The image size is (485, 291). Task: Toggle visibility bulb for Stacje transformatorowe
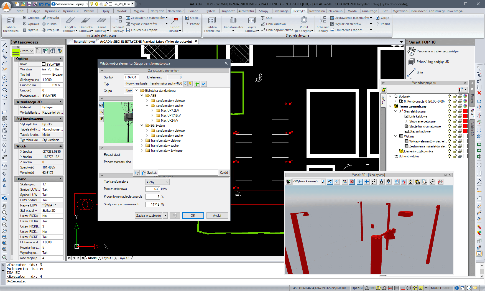click(x=450, y=126)
